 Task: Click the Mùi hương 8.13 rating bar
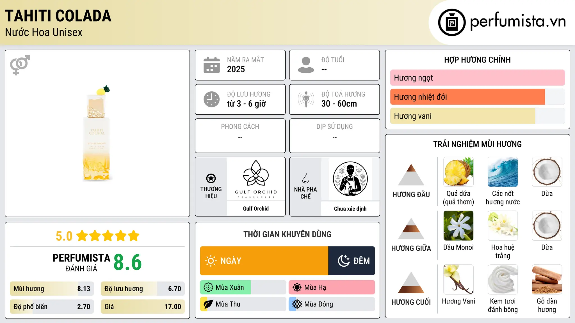[52, 289]
